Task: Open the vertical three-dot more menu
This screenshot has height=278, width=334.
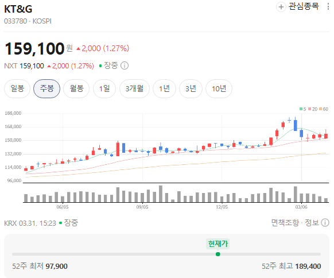Action: point(328,7)
